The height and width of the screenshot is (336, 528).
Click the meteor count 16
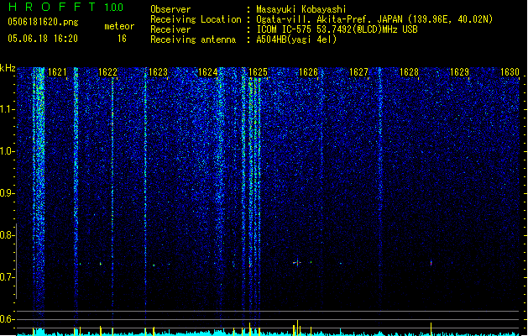[122, 39]
